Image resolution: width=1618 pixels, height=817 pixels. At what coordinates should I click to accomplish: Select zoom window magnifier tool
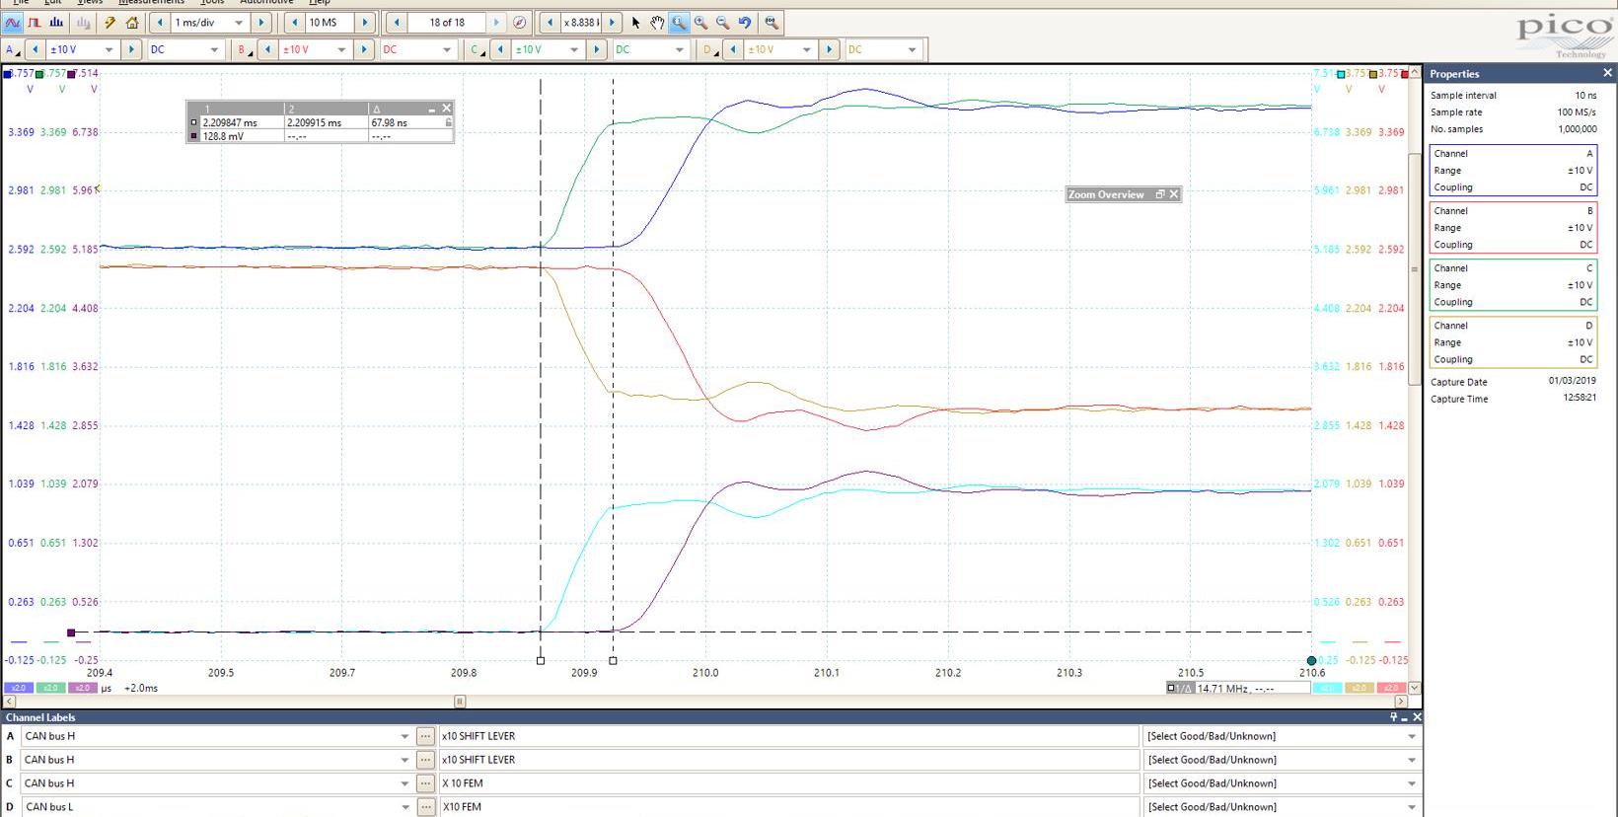(x=679, y=23)
